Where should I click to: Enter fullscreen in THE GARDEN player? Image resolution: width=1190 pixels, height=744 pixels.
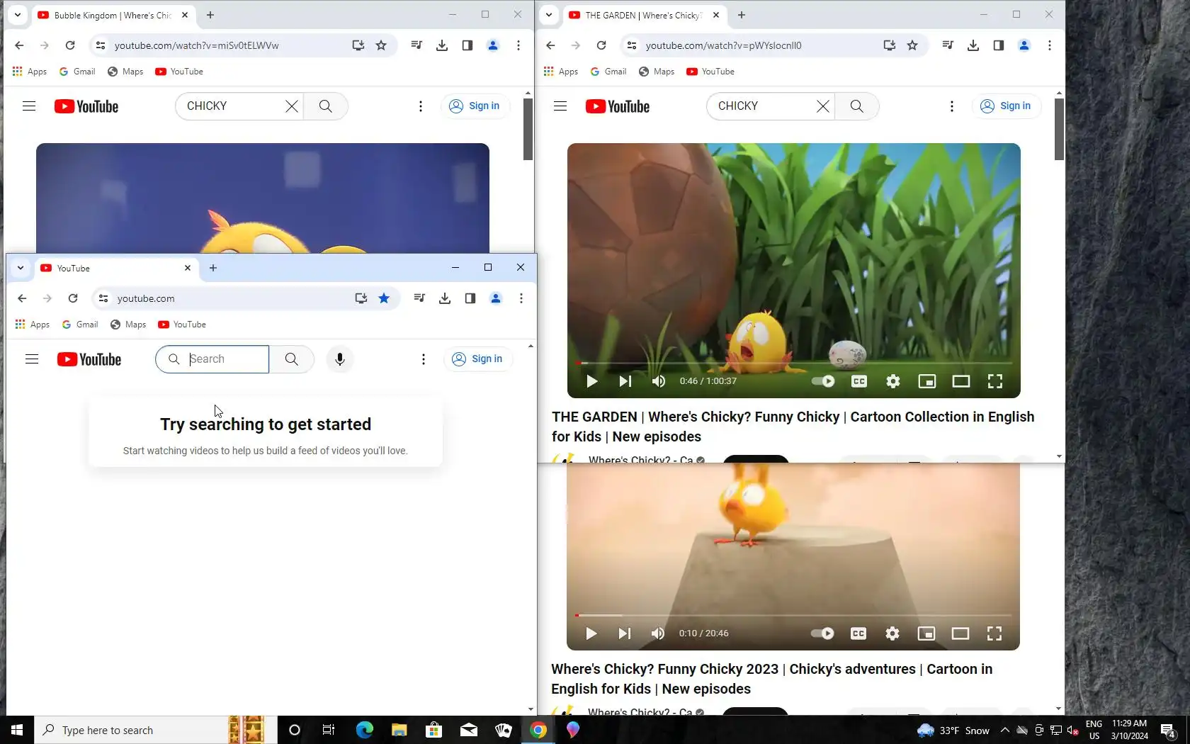coord(995,381)
